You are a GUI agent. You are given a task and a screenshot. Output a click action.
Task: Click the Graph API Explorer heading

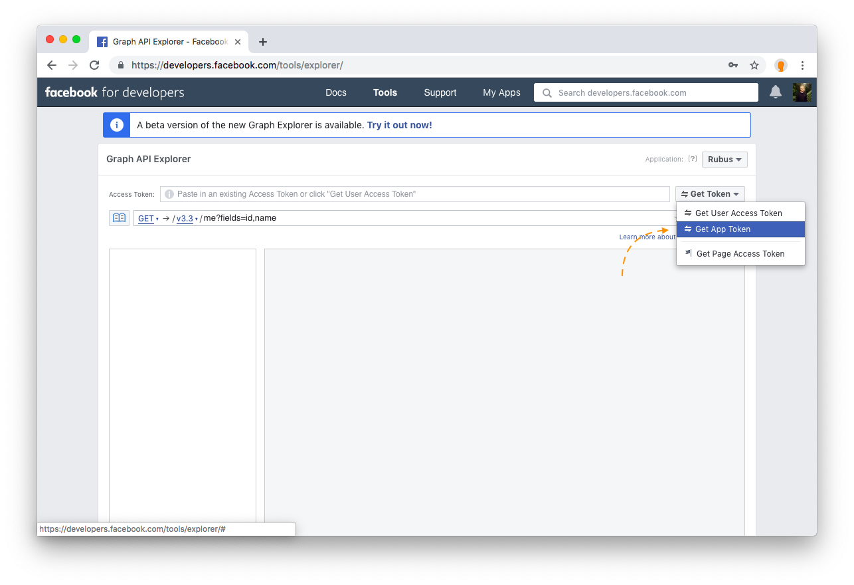[149, 159]
